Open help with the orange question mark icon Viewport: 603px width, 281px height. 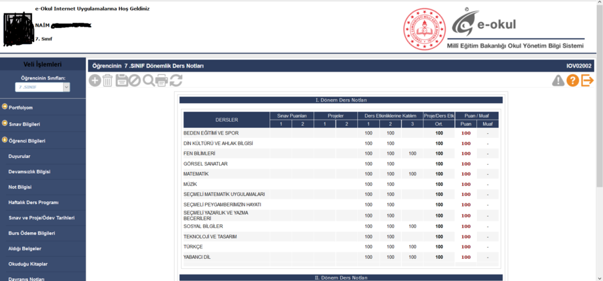click(x=573, y=80)
